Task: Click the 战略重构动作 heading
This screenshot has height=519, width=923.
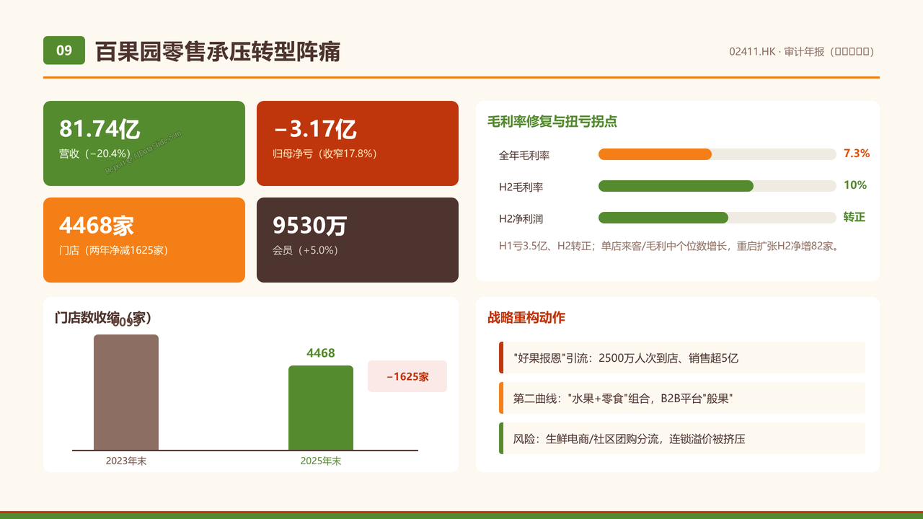Action: click(x=526, y=318)
